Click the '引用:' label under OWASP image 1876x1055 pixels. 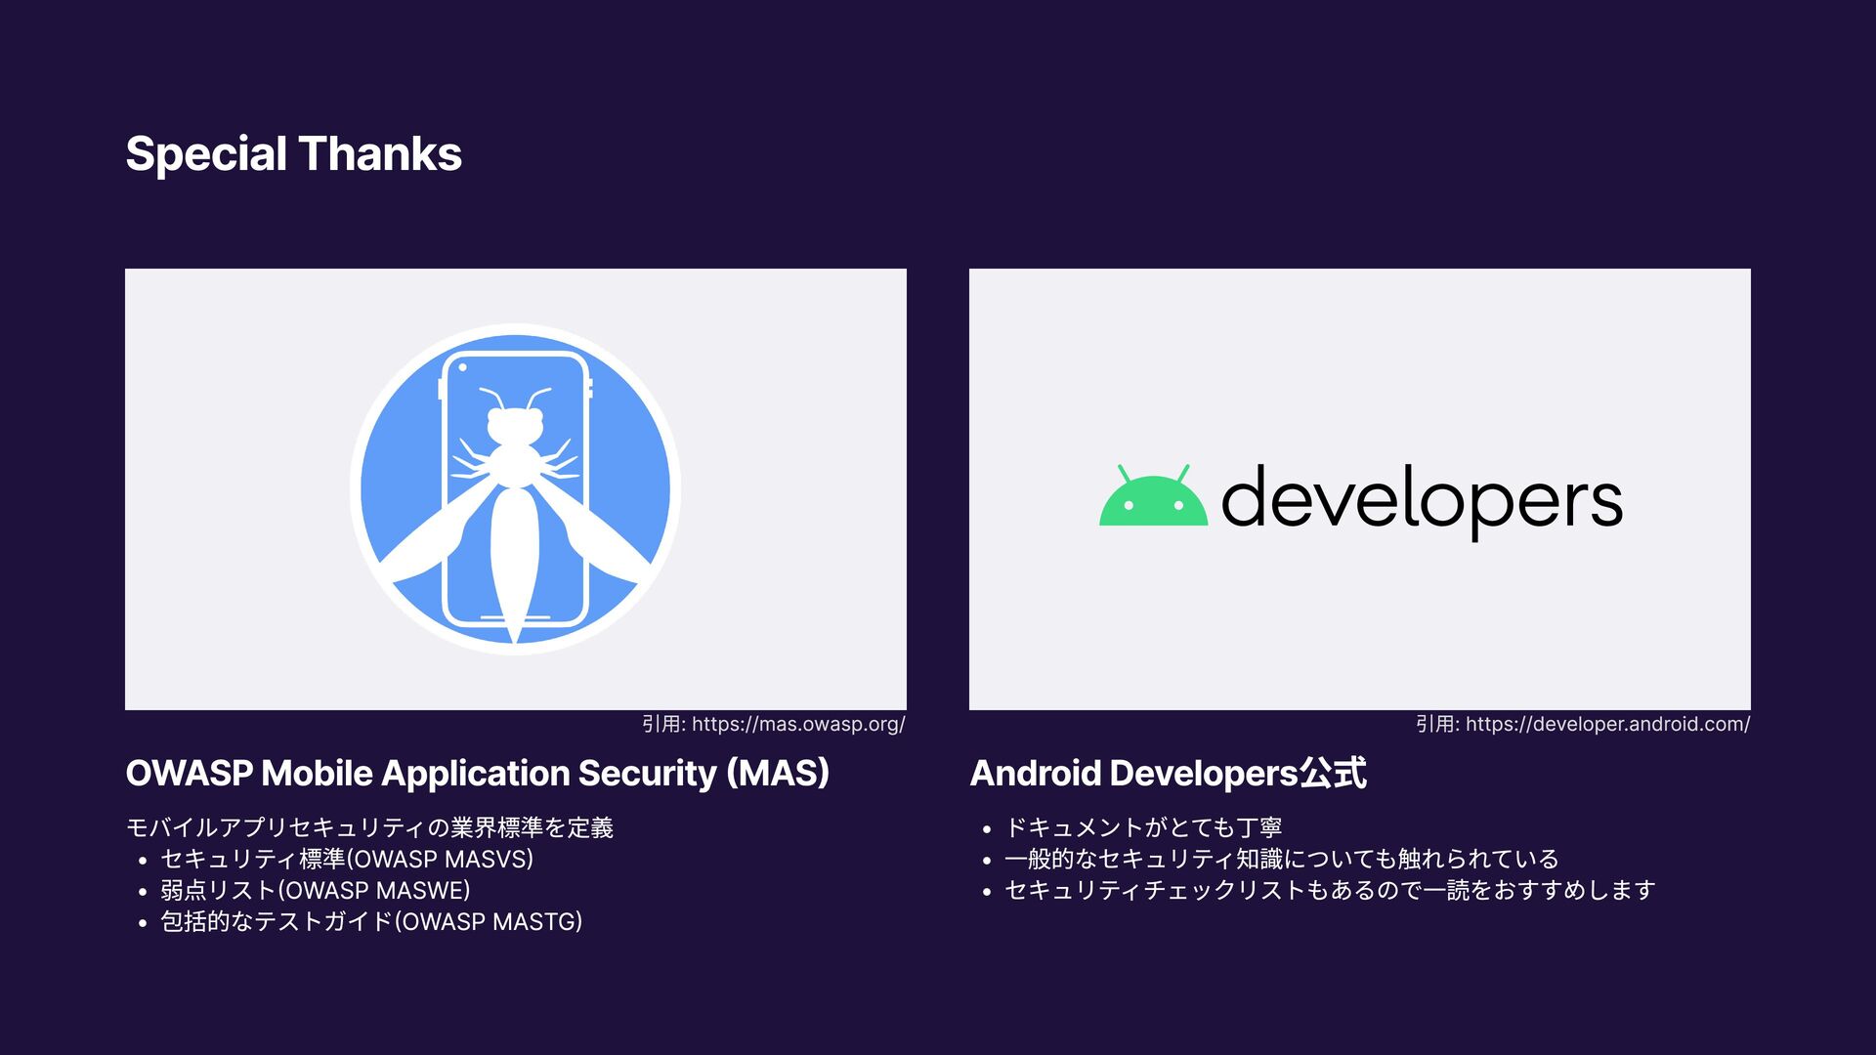[663, 724]
